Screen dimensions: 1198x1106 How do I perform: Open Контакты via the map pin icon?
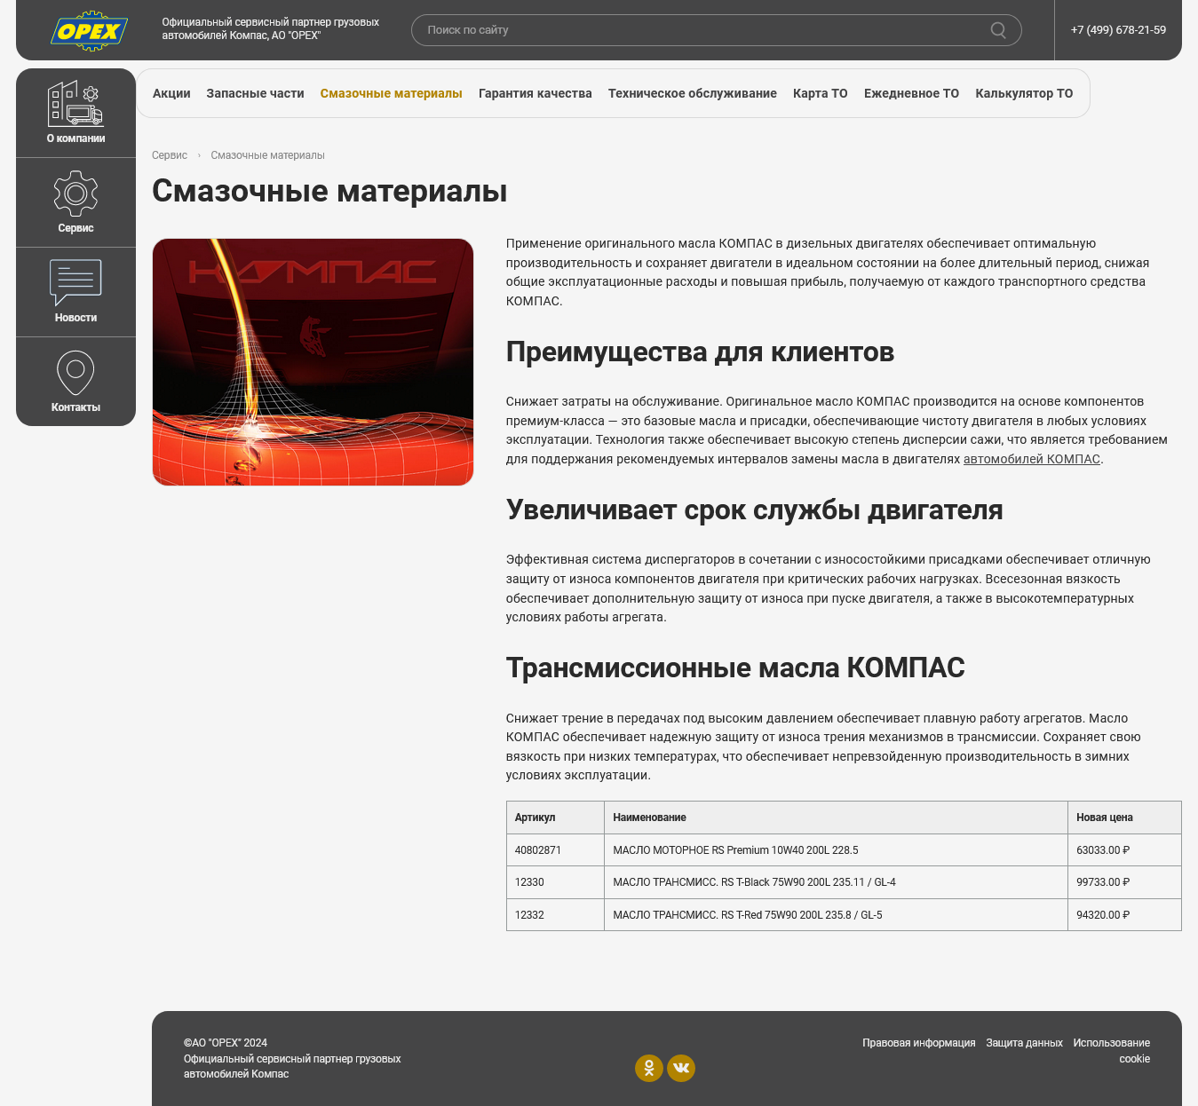point(75,373)
